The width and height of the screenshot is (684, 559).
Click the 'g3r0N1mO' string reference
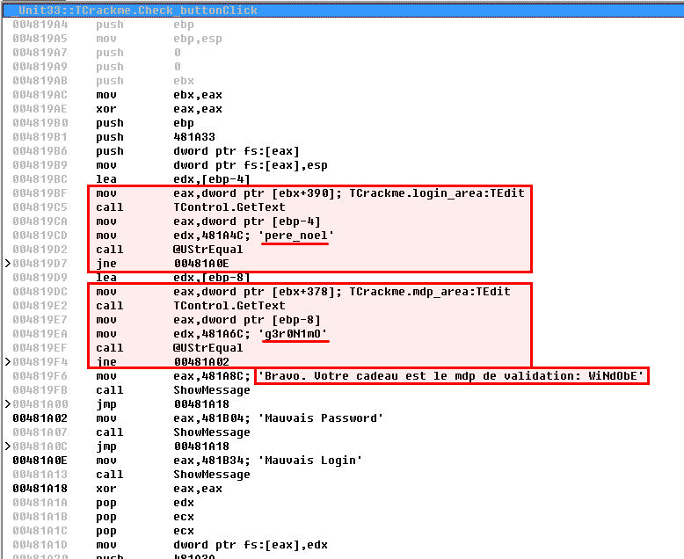(x=295, y=333)
